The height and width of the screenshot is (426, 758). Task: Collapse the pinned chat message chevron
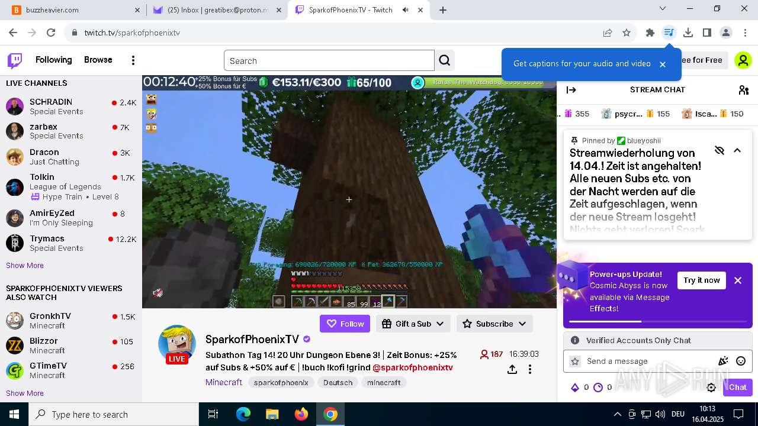pyautogui.click(x=737, y=150)
